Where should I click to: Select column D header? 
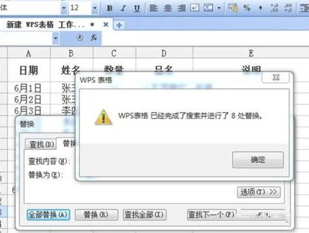pos(164,53)
